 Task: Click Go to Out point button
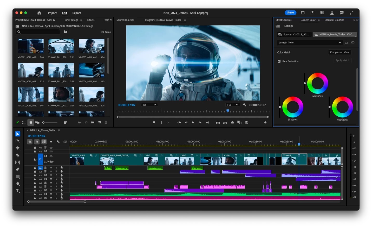207,122
